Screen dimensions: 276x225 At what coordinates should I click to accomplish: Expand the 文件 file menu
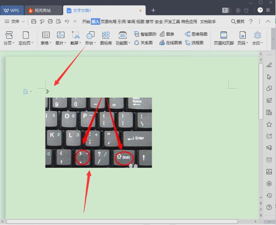[x=15, y=21]
